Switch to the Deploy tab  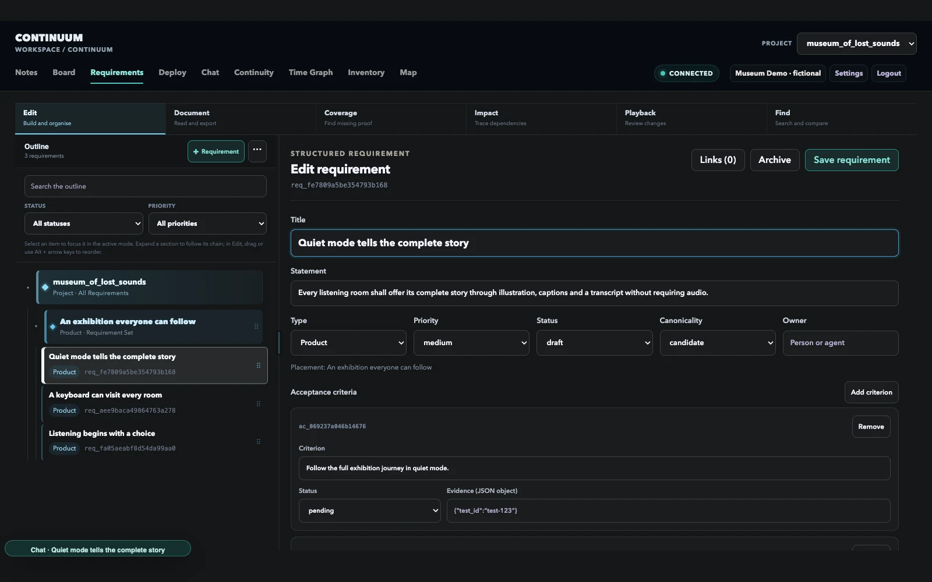point(172,73)
